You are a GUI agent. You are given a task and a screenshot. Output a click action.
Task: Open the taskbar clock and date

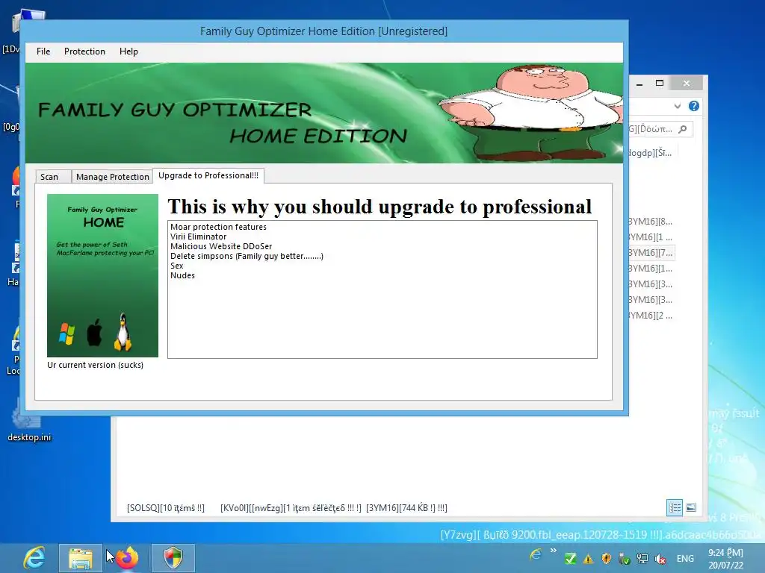[x=726, y=559]
